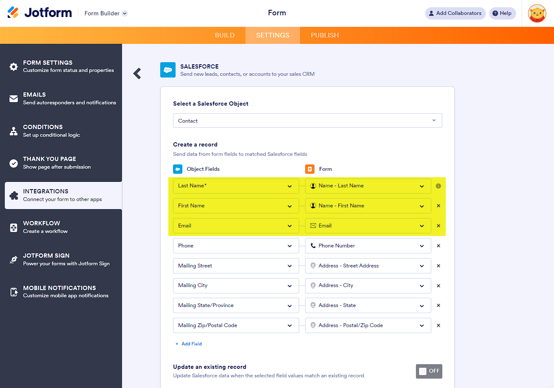The height and width of the screenshot is (388, 554).
Task: Open the Salesforce Object Contact dropdown
Action: point(307,121)
